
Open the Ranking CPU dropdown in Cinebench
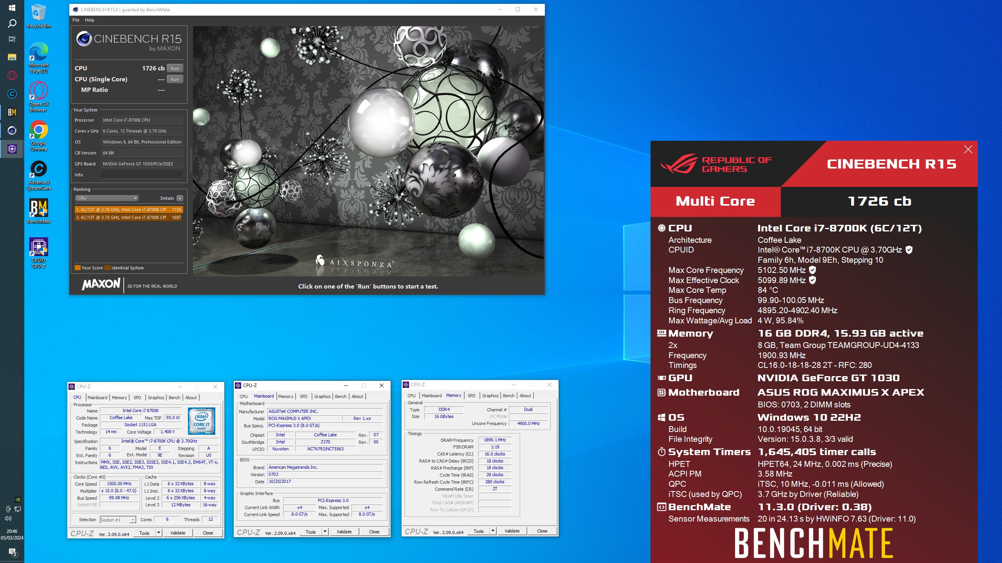(107, 198)
